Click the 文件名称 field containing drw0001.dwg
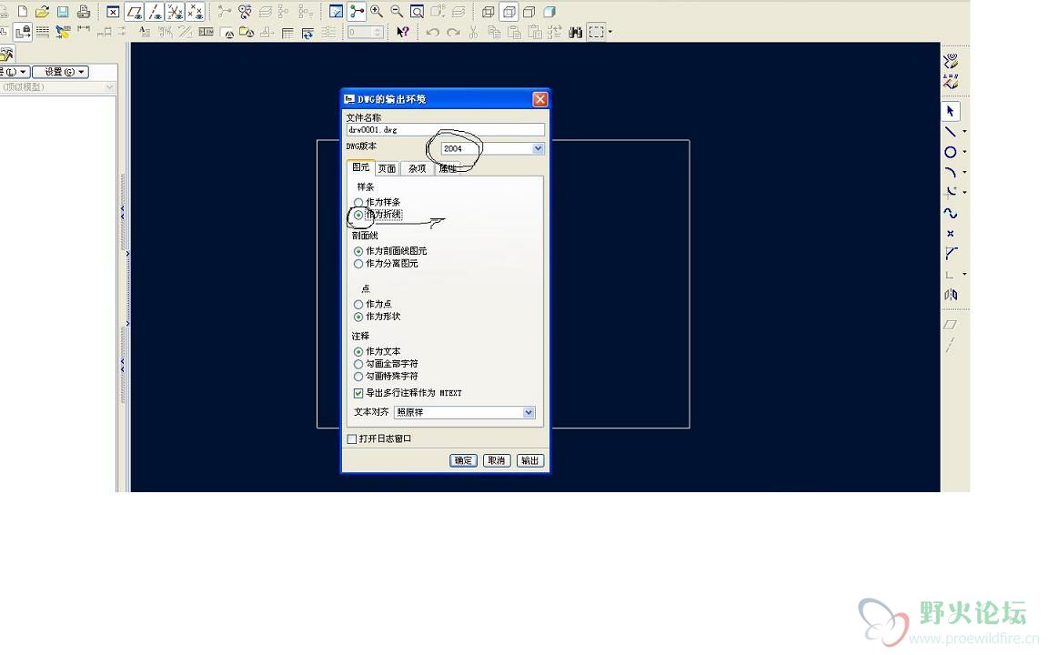1048x655 pixels. 445,130
